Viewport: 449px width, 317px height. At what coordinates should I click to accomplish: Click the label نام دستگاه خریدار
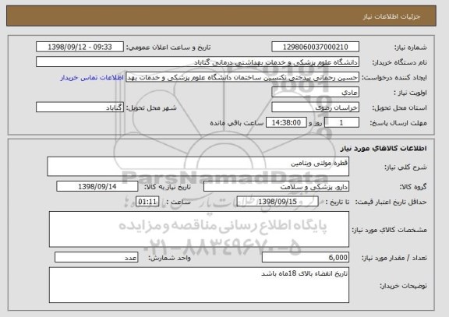tap(399, 62)
